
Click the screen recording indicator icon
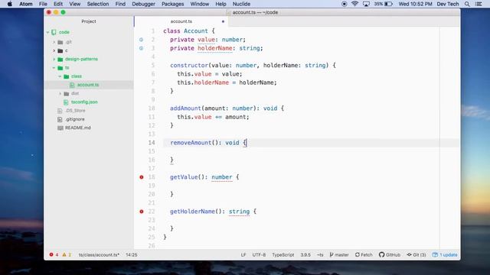344,4
